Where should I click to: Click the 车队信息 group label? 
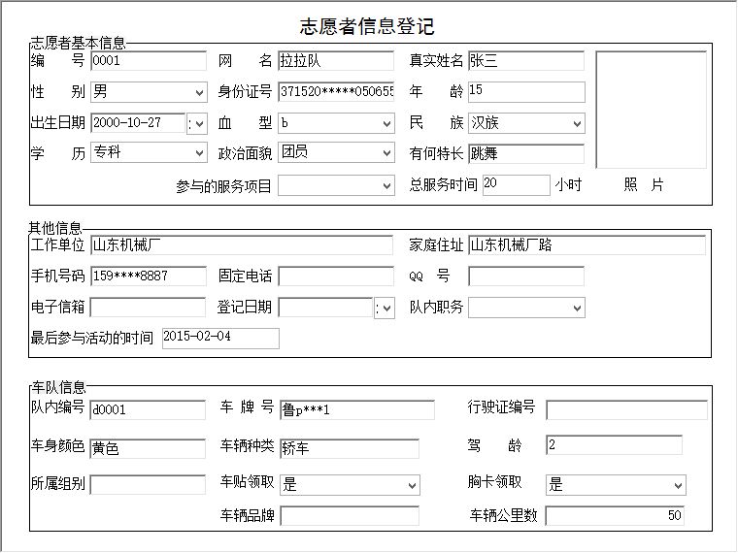coord(59,387)
